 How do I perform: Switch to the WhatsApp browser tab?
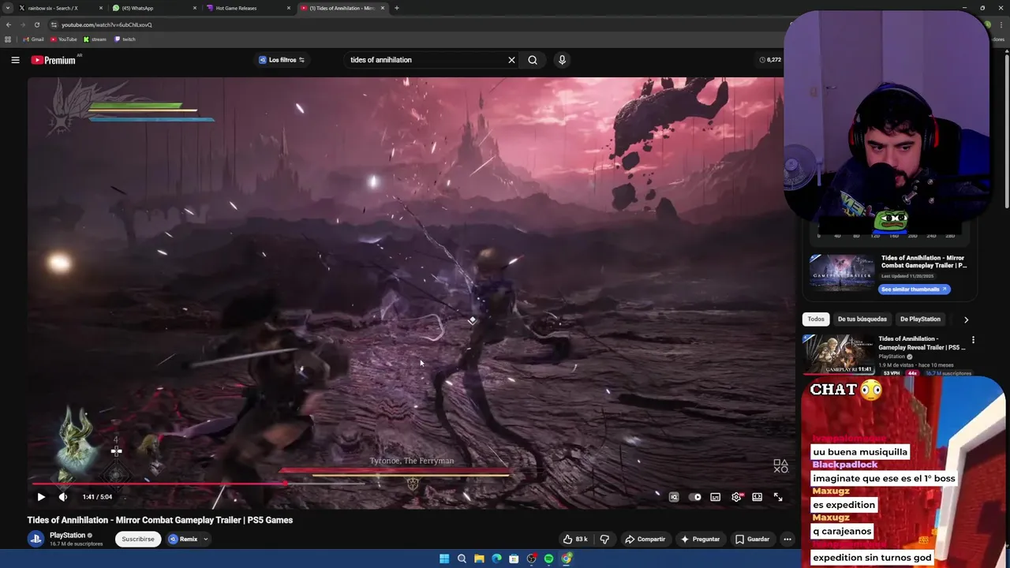(x=153, y=8)
